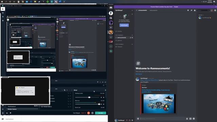The height and width of the screenshot is (122, 217).
Task: Open the gift Nitro icon in chat bar
Action: [x=187, y=119]
